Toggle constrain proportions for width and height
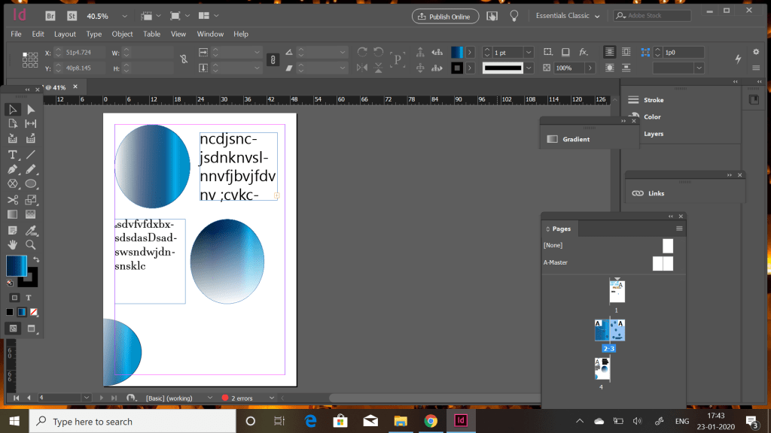The height and width of the screenshot is (433, 771). pos(184,59)
